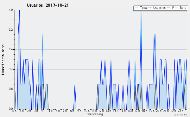Click the 1.6 y-axis value

tap(11, 69)
